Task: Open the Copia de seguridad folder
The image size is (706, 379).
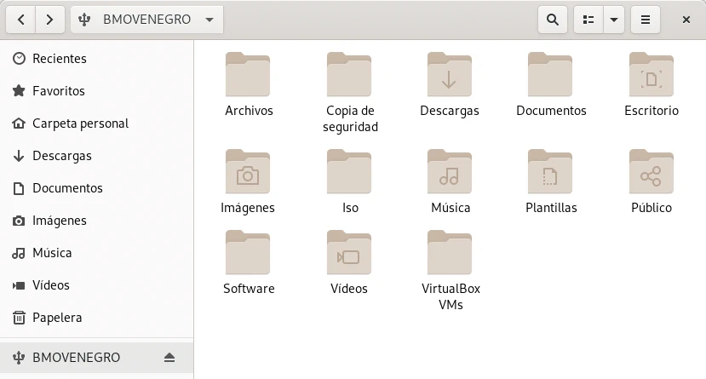Action: pyautogui.click(x=348, y=75)
